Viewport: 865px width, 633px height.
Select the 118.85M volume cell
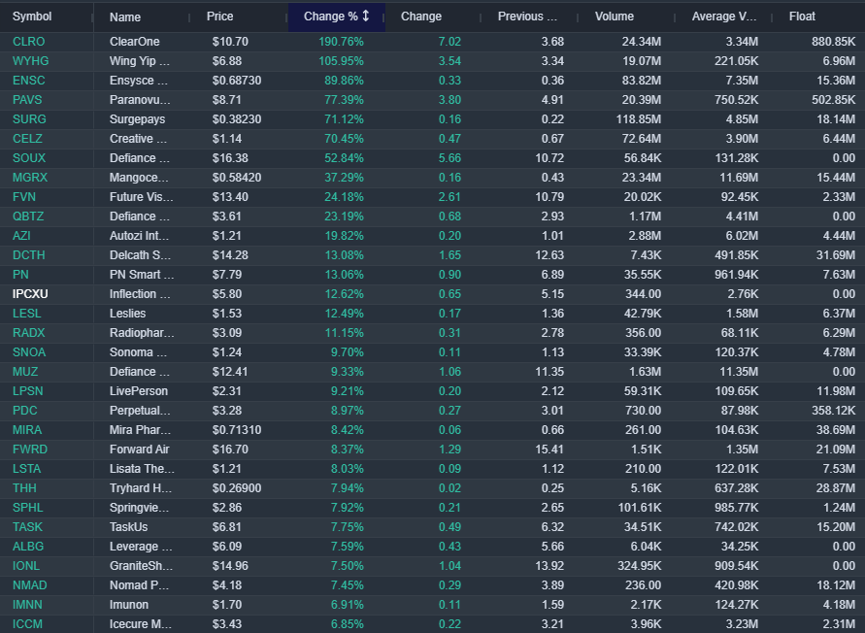pyautogui.click(x=639, y=119)
